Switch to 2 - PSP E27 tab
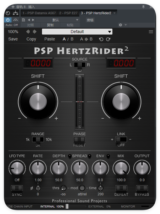Image resolution: width=160 pixels, height=214 pixels. (68, 13)
